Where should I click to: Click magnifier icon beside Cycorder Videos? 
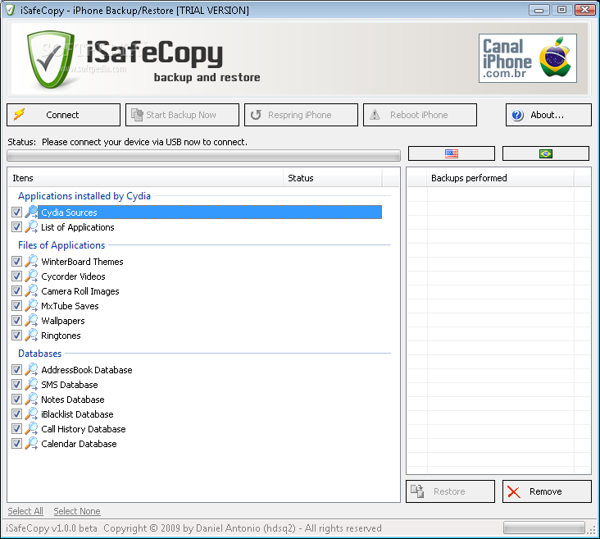(31, 276)
